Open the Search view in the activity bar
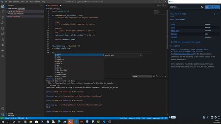 tap(3, 12)
